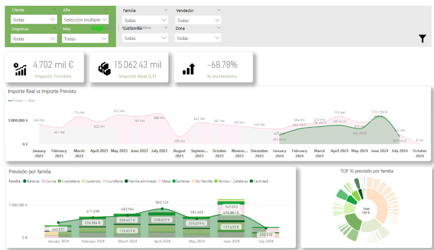
Task: Collapse the Zona slicer header chevron
Action: point(219,27)
